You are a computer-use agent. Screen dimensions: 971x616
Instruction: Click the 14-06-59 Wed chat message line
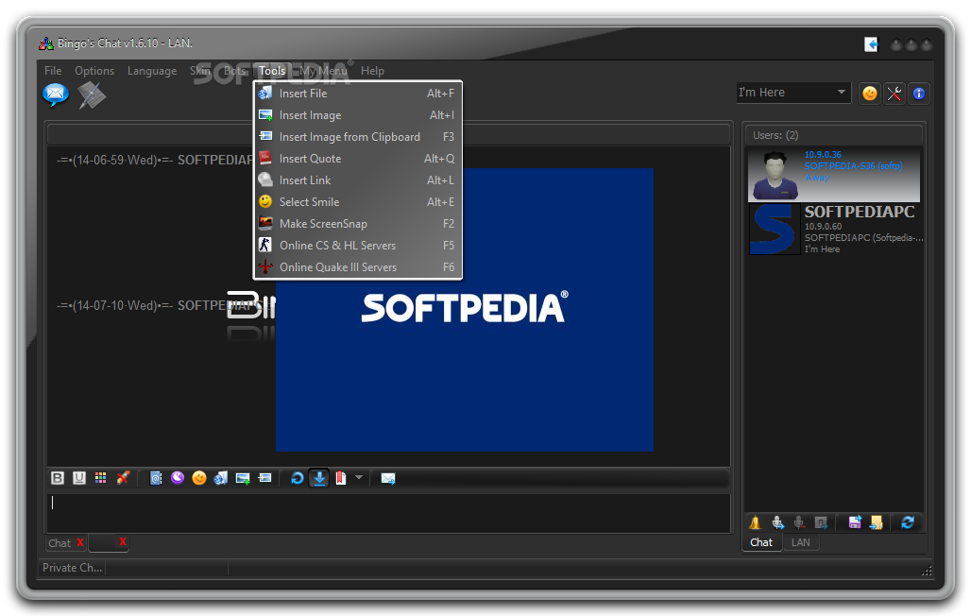click(x=155, y=160)
